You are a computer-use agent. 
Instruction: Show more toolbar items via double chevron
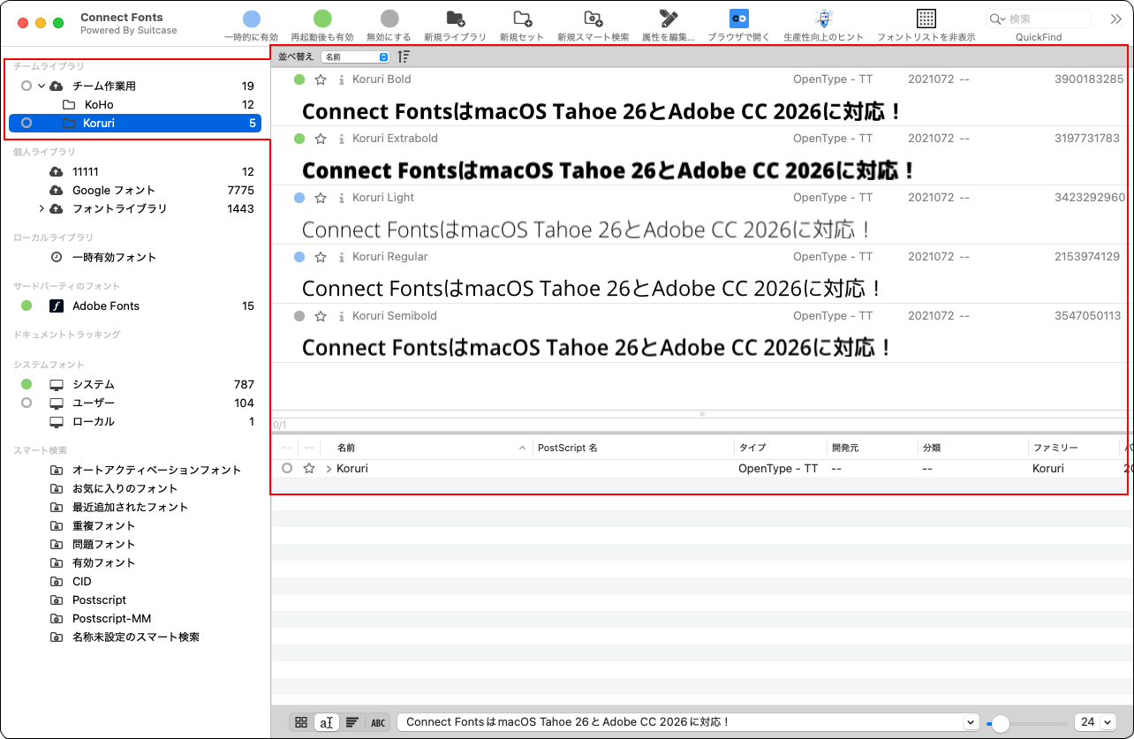[x=1115, y=19]
